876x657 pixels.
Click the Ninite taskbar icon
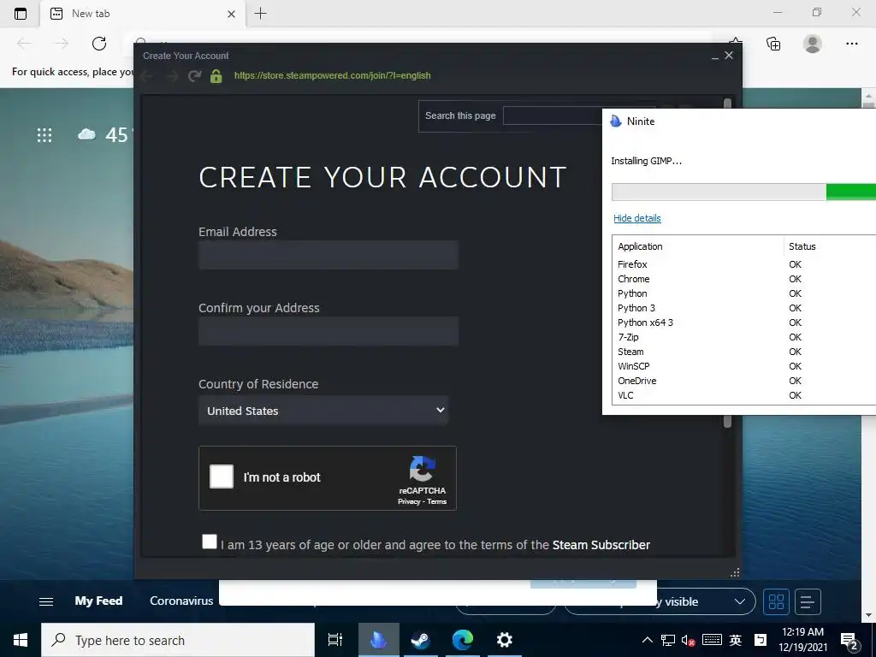379,640
